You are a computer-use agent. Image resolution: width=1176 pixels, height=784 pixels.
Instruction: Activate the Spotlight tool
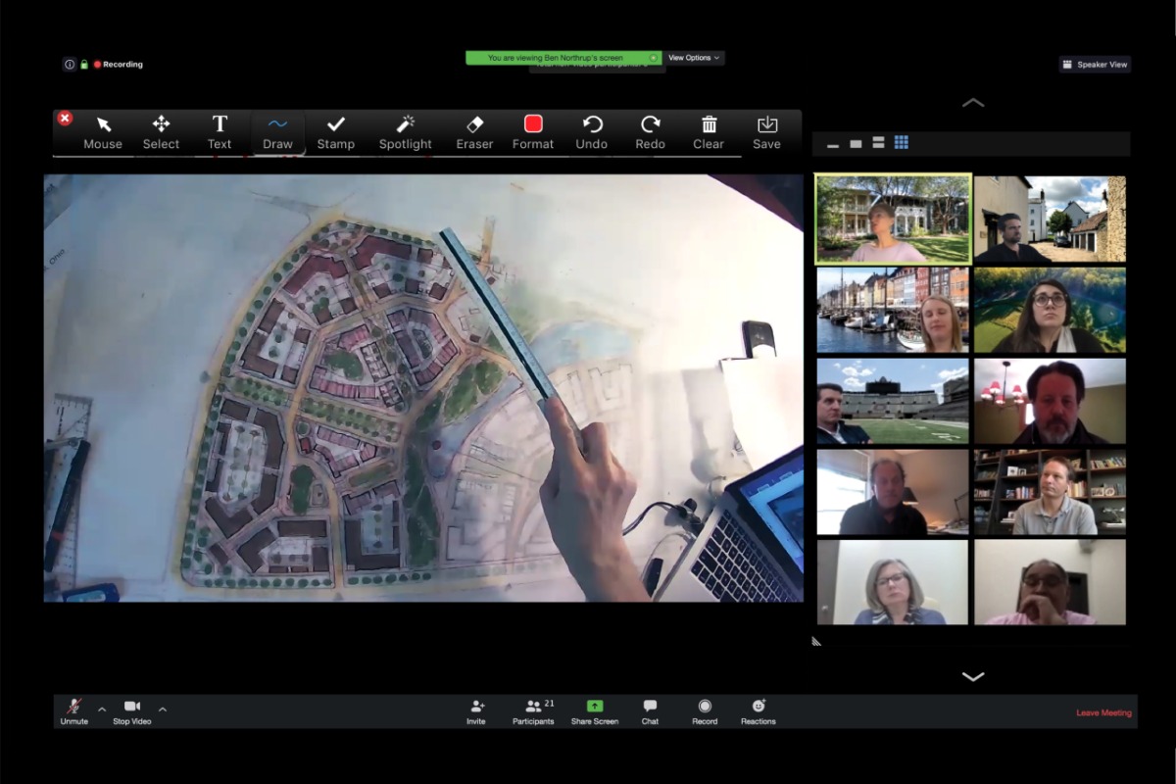(405, 132)
